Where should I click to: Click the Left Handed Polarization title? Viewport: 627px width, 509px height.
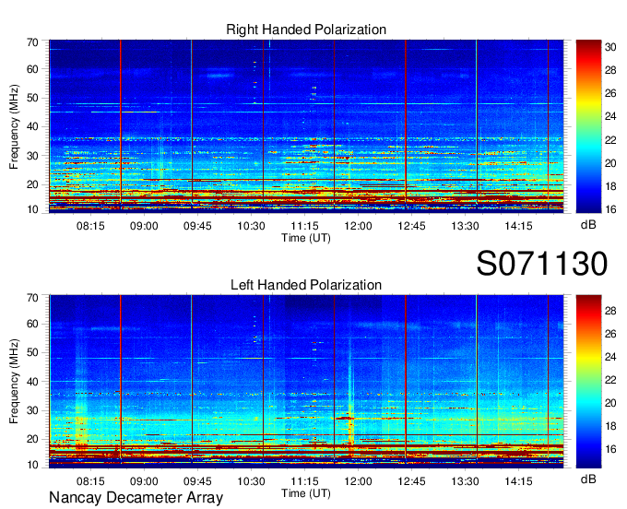[306, 285]
